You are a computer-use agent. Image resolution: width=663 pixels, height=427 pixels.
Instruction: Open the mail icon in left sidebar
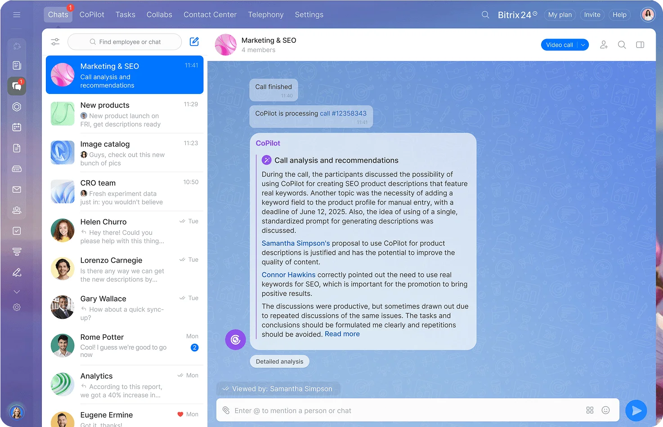pyautogui.click(x=17, y=190)
